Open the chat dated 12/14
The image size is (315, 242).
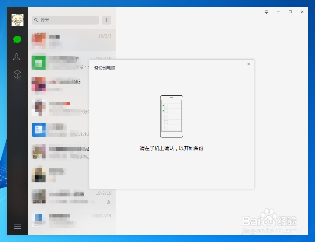tap(72, 219)
